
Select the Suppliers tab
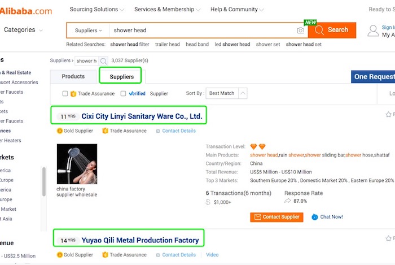(x=121, y=76)
